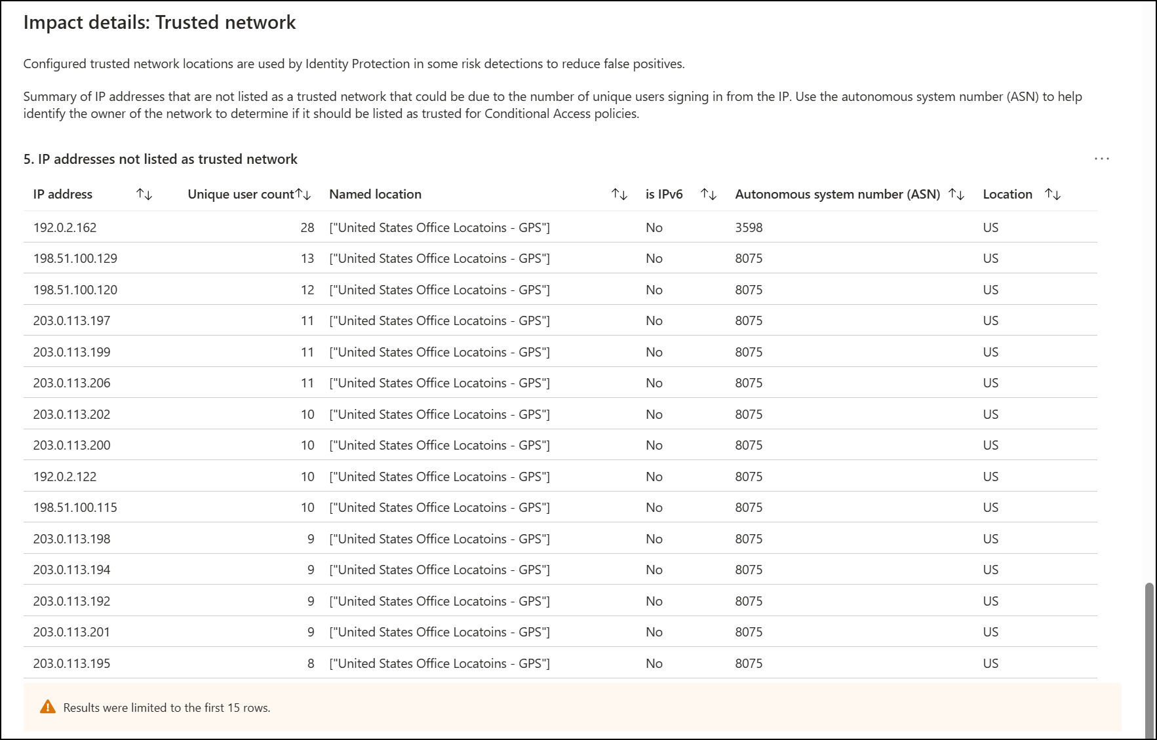Screen dimensions: 1157x740
Task: Click Named location sort arrows
Action: (x=619, y=194)
